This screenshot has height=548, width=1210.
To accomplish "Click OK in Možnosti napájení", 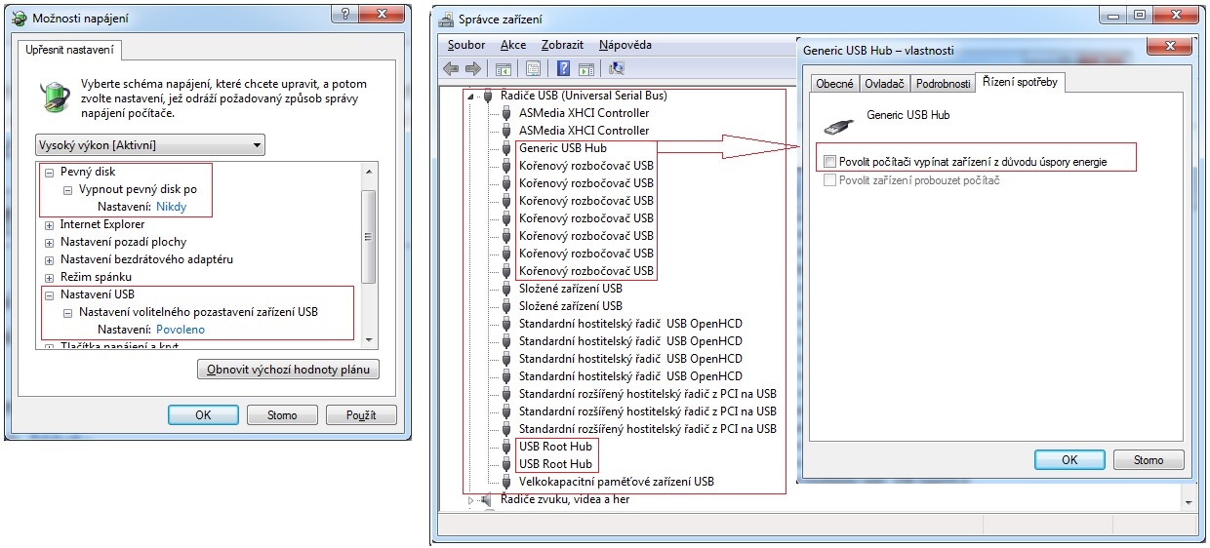I will (x=203, y=414).
